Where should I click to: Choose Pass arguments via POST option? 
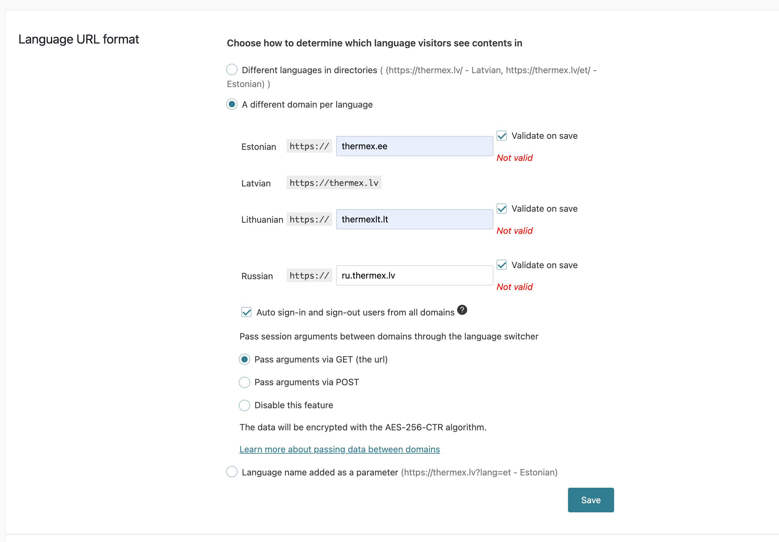coord(244,382)
